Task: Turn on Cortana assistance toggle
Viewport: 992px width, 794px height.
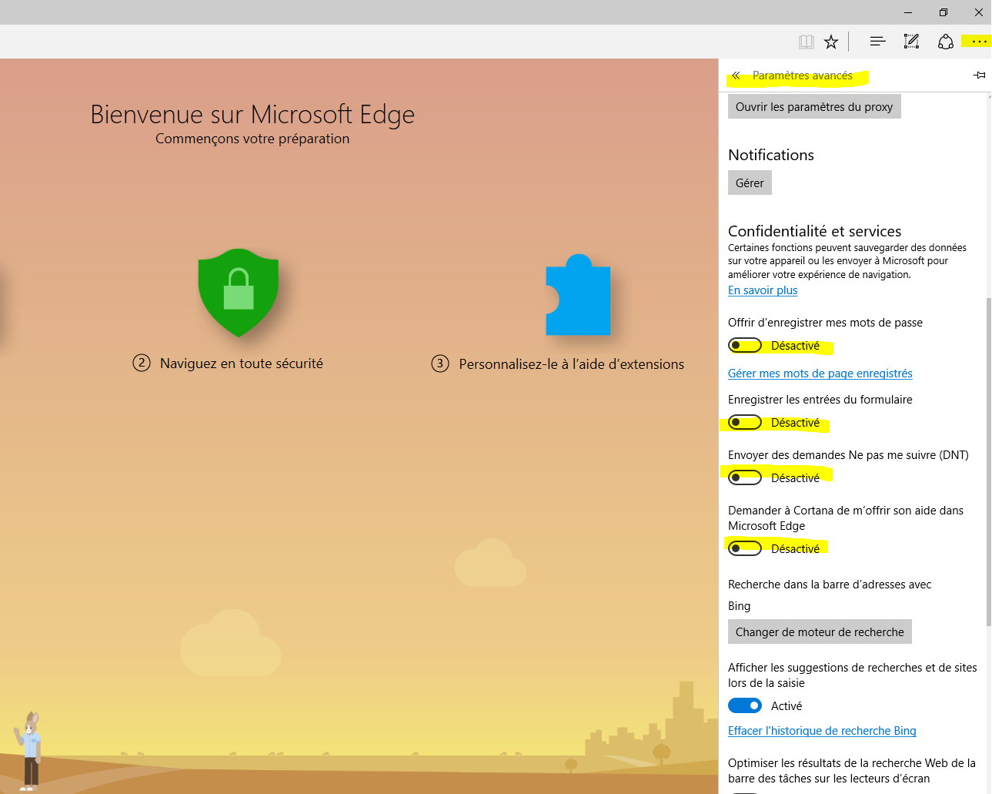Action: (745, 549)
